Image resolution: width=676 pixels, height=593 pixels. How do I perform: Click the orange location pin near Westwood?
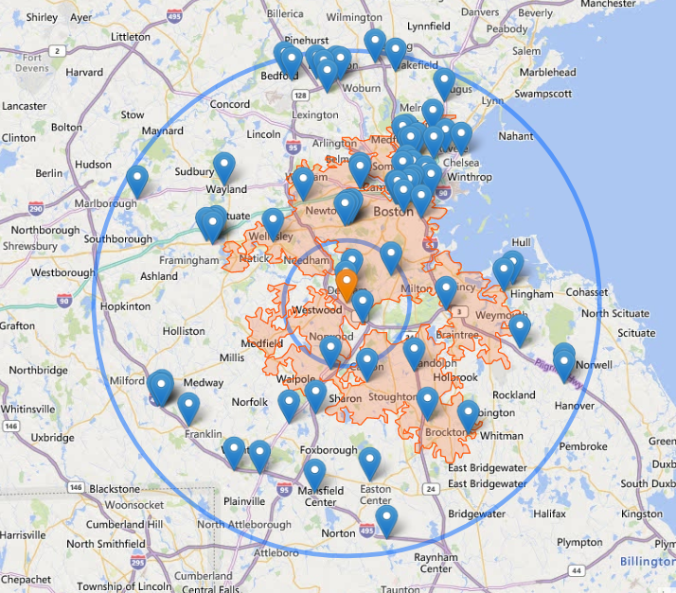(347, 284)
